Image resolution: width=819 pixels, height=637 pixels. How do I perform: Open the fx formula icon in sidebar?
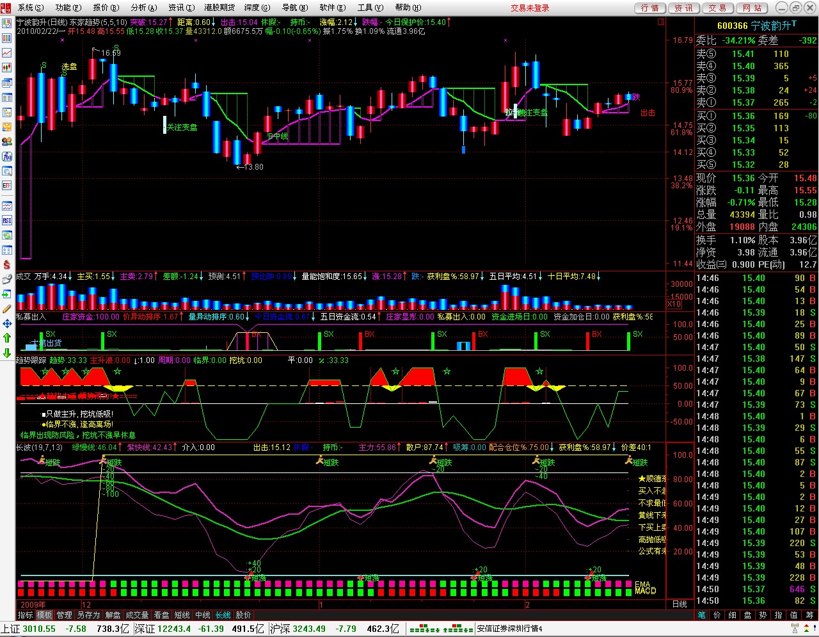[x=7, y=156]
